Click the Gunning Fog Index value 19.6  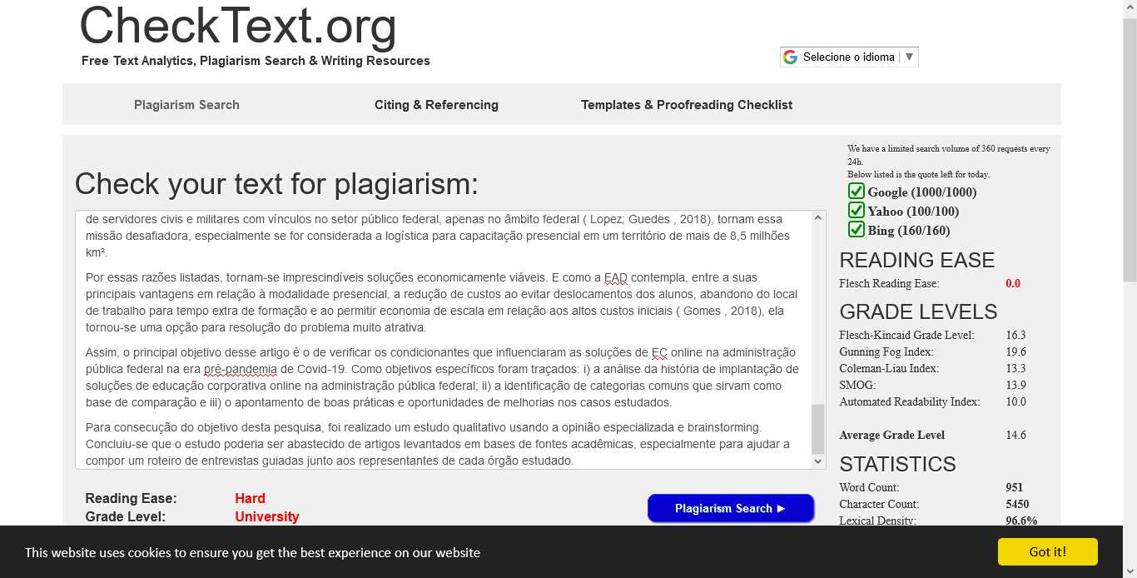(1015, 351)
